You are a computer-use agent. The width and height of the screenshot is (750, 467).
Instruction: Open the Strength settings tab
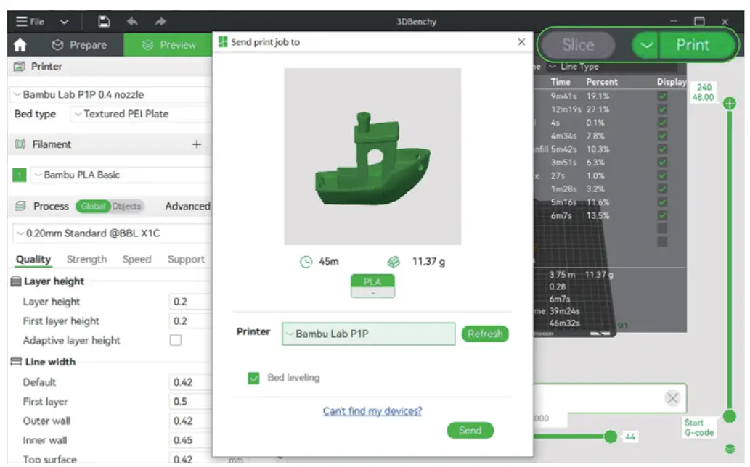pyautogui.click(x=86, y=260)
